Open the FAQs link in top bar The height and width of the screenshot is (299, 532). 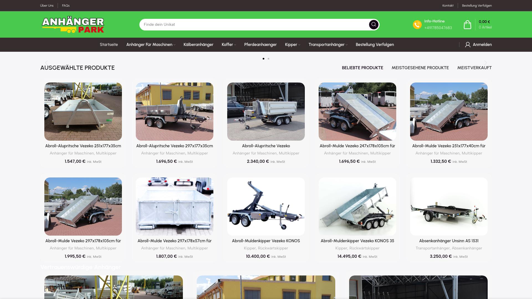tap(66, 6)
